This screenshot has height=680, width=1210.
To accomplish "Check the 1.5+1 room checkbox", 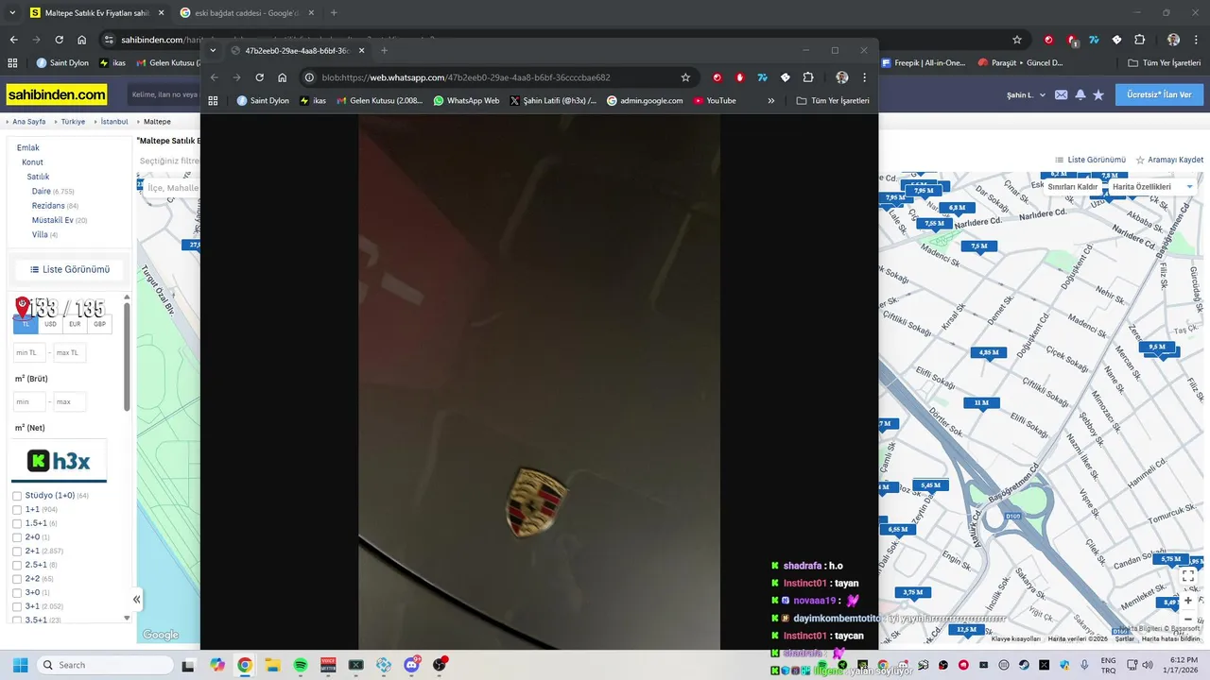I will point(17,523).
